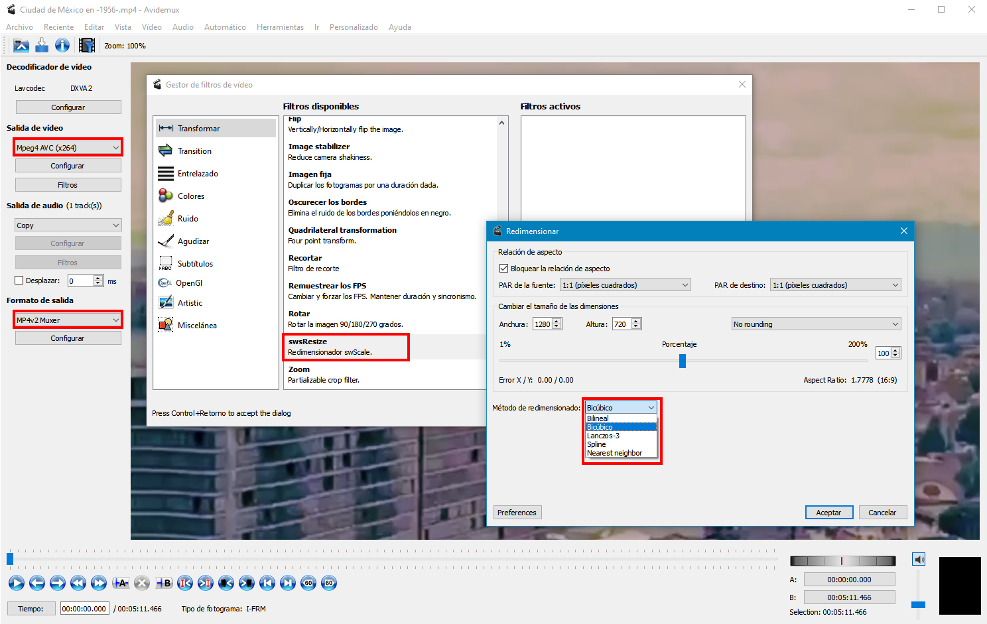Click the timeline position slider handle
This screenshot has height=624, width=987.
pos(10,559)
